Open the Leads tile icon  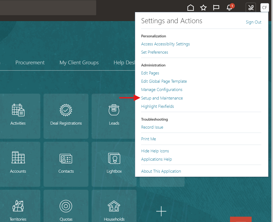point(114,110)
